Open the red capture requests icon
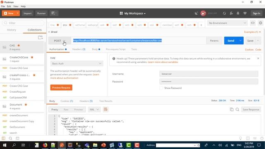The image size is (265, 149). click(203, 13)
